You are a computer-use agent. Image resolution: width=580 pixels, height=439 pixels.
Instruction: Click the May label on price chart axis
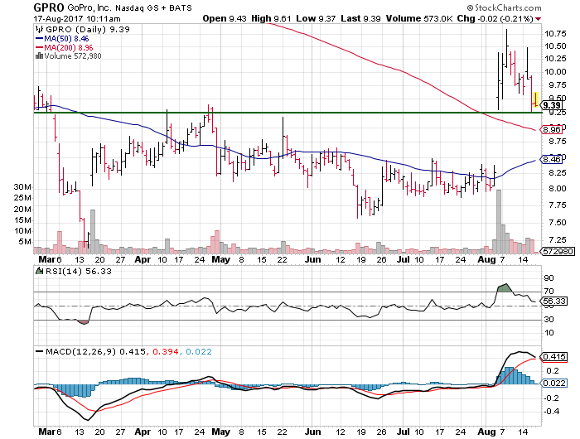pyautogui.click(x=221, y=259)
